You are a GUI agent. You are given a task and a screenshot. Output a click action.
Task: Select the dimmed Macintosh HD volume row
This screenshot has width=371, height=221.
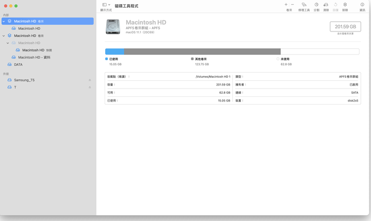47,43
